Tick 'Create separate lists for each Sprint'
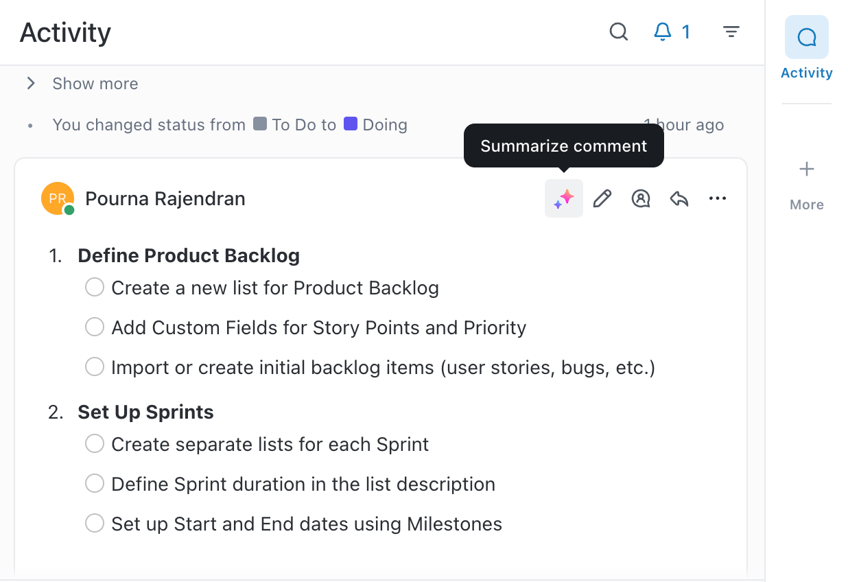Viewport: 848px width, 582px height. coord(95,444)
